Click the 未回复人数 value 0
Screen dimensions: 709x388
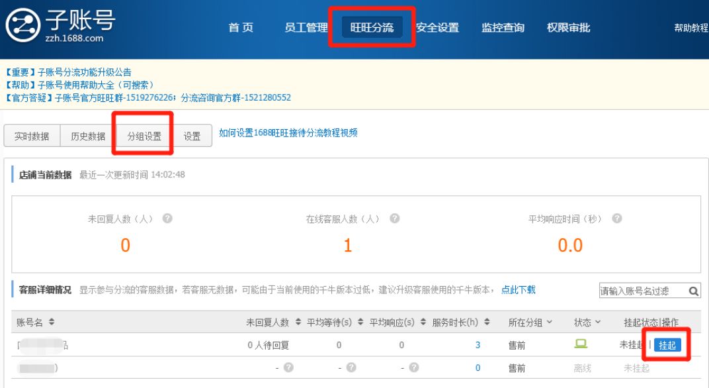point(125,246)
